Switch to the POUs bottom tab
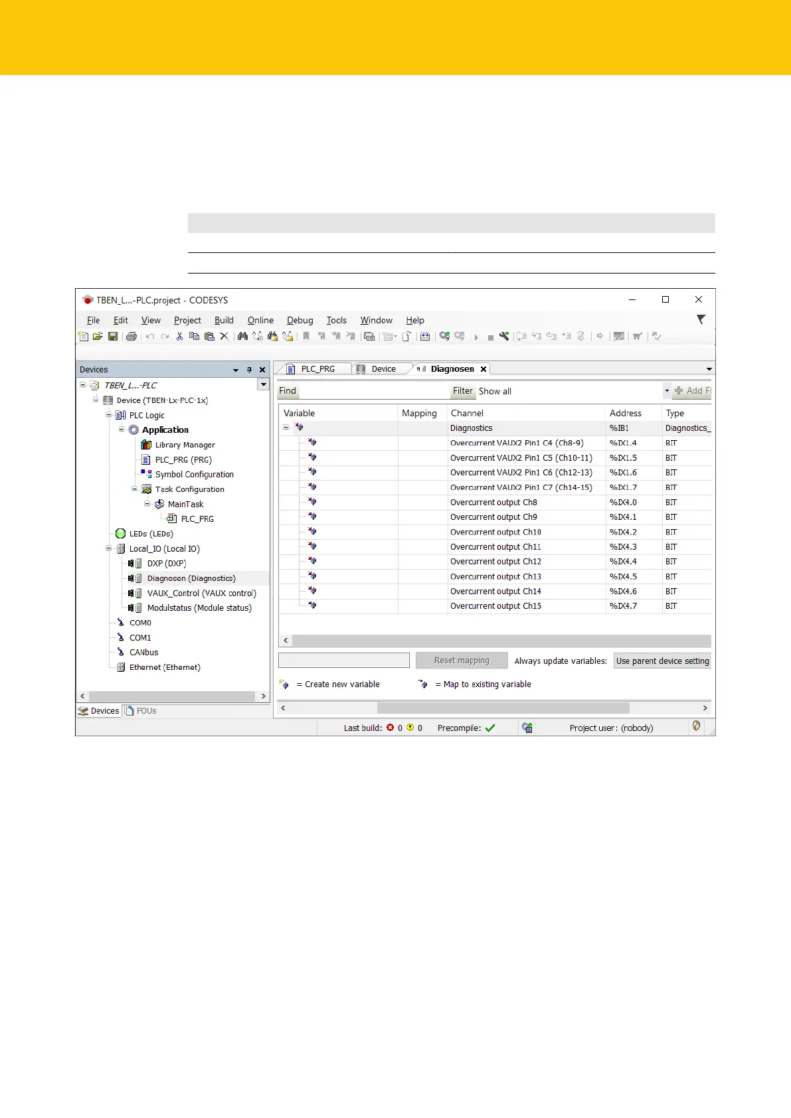The image size is (791, 1118). [140, 711]
